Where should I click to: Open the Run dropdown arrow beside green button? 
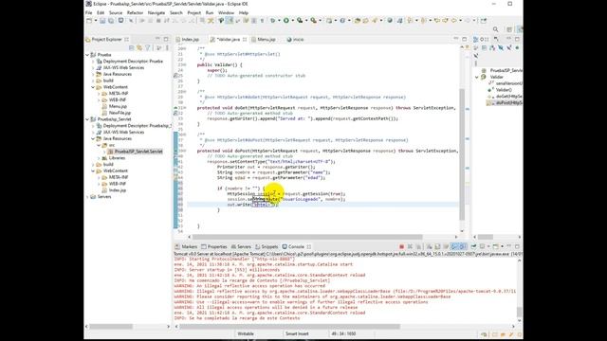[293, 21]
